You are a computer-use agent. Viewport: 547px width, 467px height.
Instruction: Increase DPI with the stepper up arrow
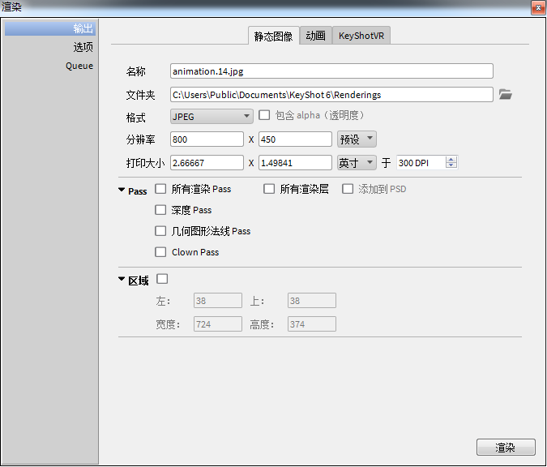pos(451,159)
